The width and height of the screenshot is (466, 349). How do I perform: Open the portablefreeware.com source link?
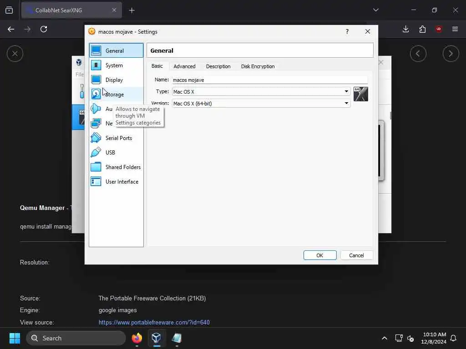(154, 322)
